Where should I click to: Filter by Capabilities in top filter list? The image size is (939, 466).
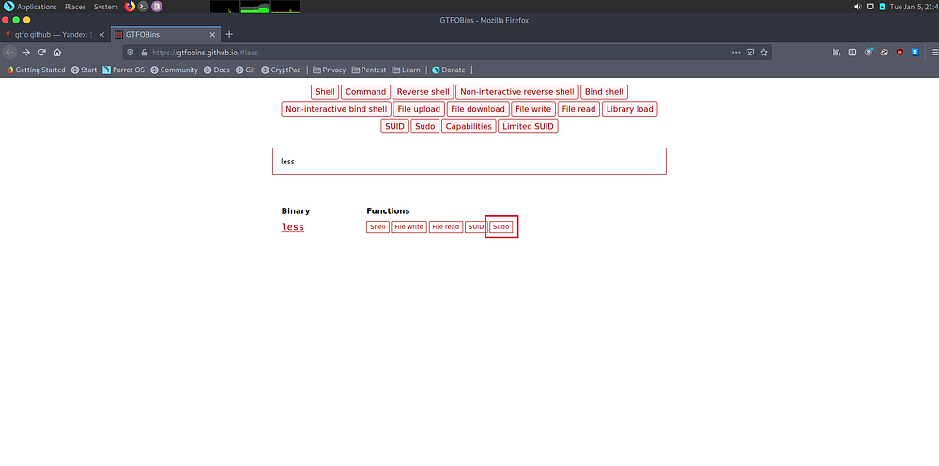pos(469,127)
